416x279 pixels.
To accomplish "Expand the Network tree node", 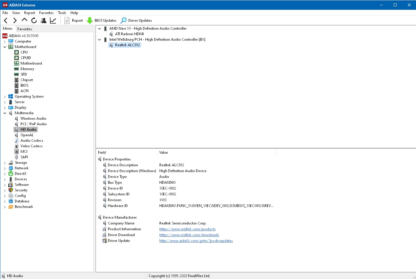I will (x=5, y=168).
